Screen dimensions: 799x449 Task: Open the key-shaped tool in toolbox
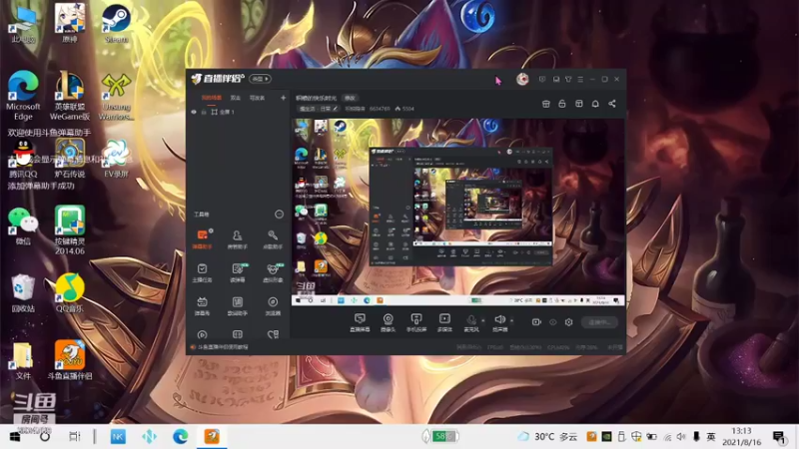point(273,239)
